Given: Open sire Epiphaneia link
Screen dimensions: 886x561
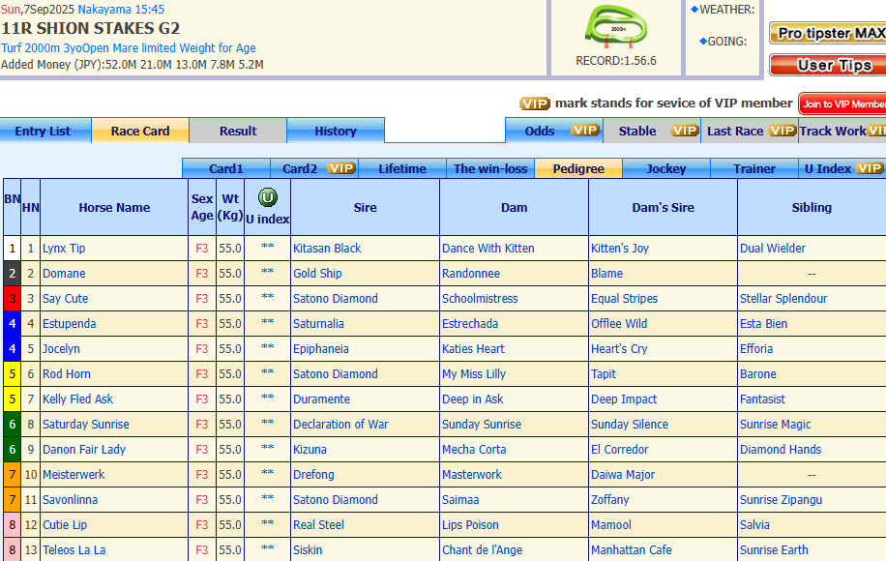Looking at the screenshot, I should (320, 348).
